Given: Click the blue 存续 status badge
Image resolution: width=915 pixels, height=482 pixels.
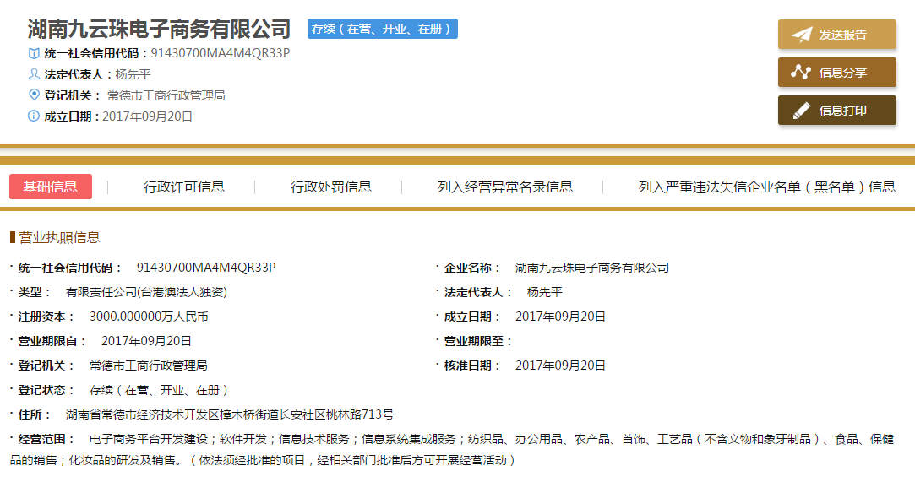Looking at the screenshot, I should (382, 29).
